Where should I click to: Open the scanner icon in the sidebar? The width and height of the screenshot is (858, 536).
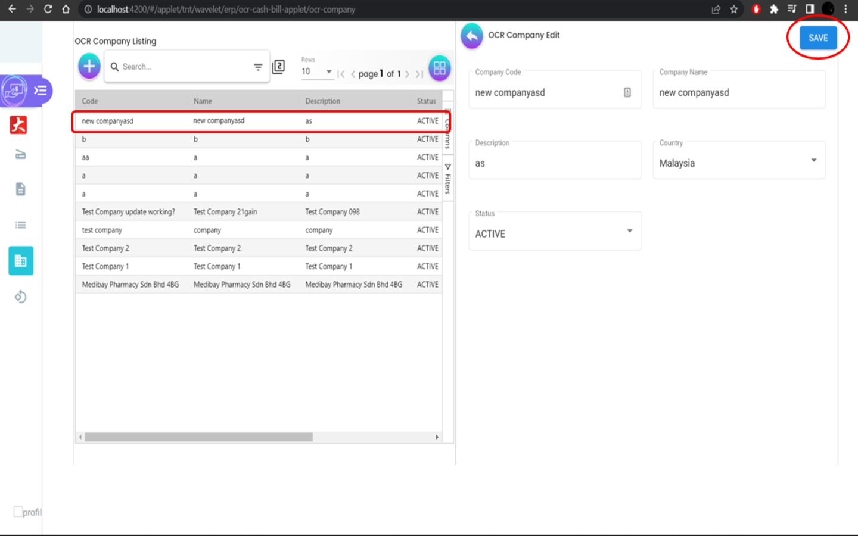(x=20, y=155)
